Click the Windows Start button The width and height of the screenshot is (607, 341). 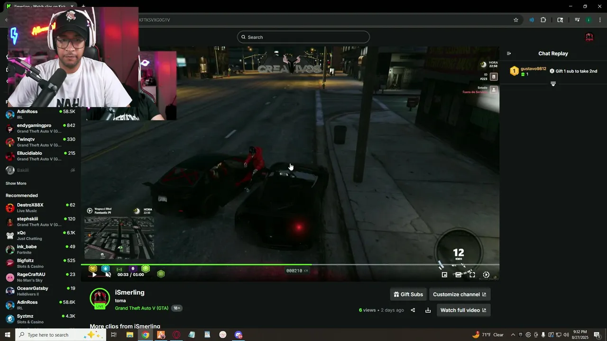click(7, 335)
